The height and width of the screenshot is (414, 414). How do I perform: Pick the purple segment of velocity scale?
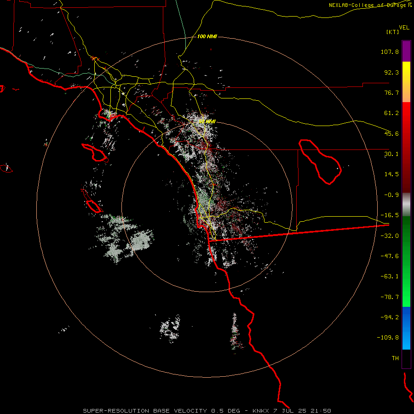[x=406, y=51]
